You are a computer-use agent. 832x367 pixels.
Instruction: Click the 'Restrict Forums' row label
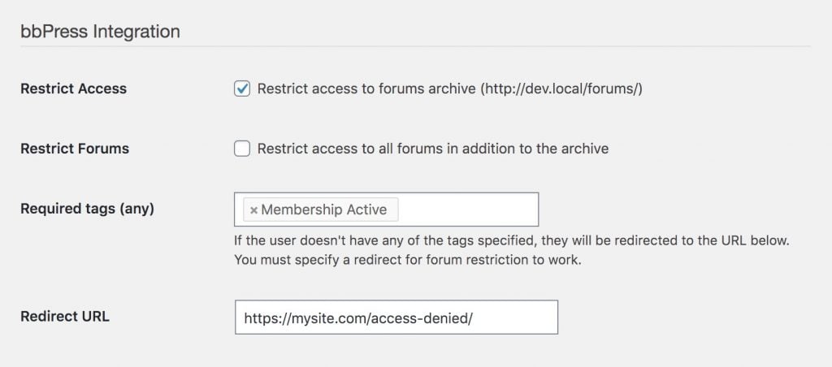click(75, 149)
